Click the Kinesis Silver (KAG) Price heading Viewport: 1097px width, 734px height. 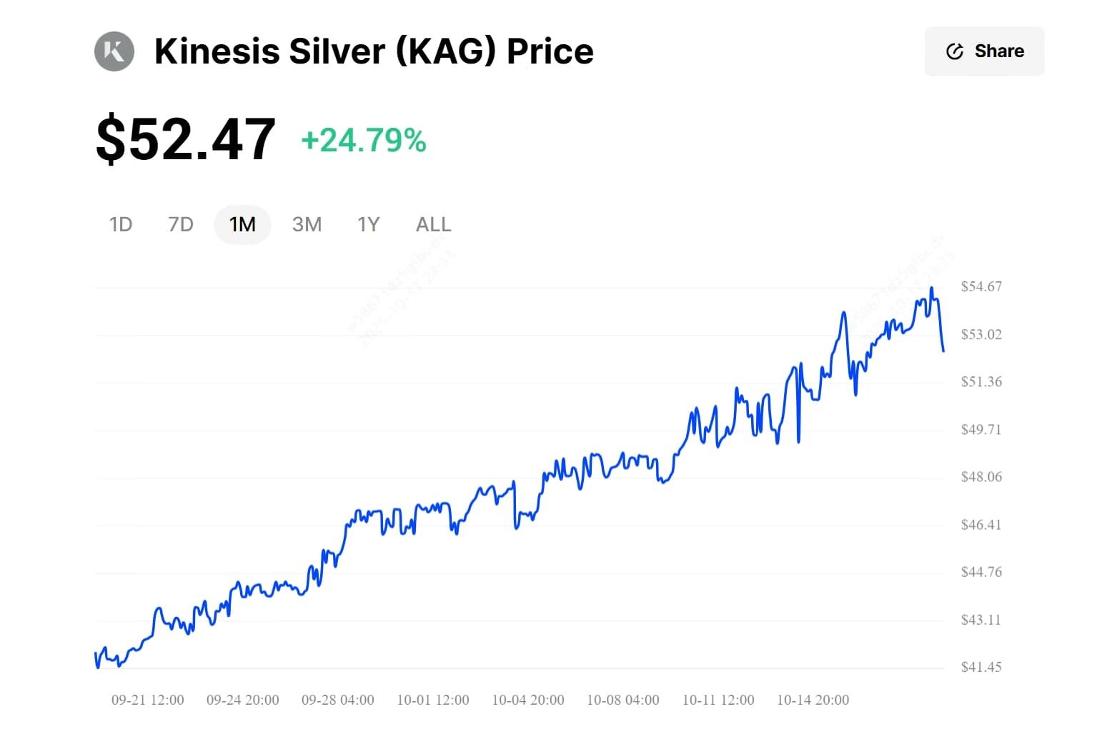pyautogui.click(x=374, y=51)
